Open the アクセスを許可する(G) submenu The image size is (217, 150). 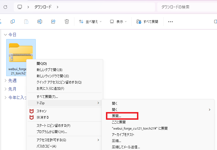coord(65,140)
